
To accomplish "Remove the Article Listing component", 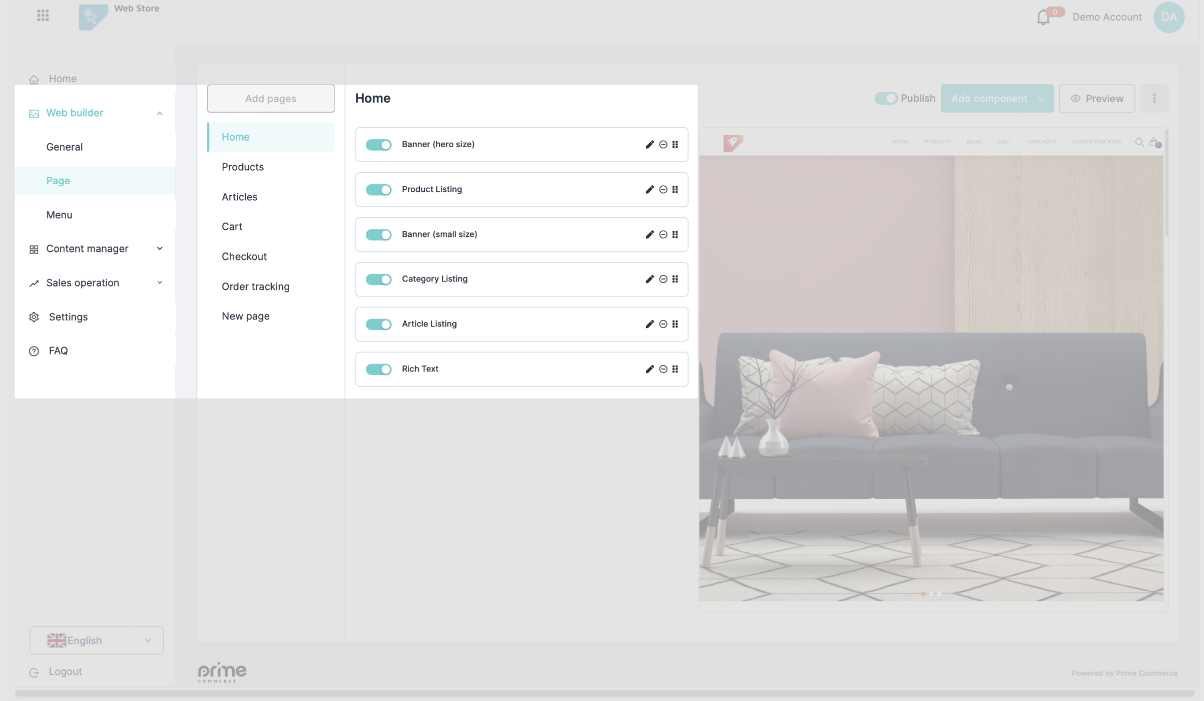I will click(x=663, y=324).
